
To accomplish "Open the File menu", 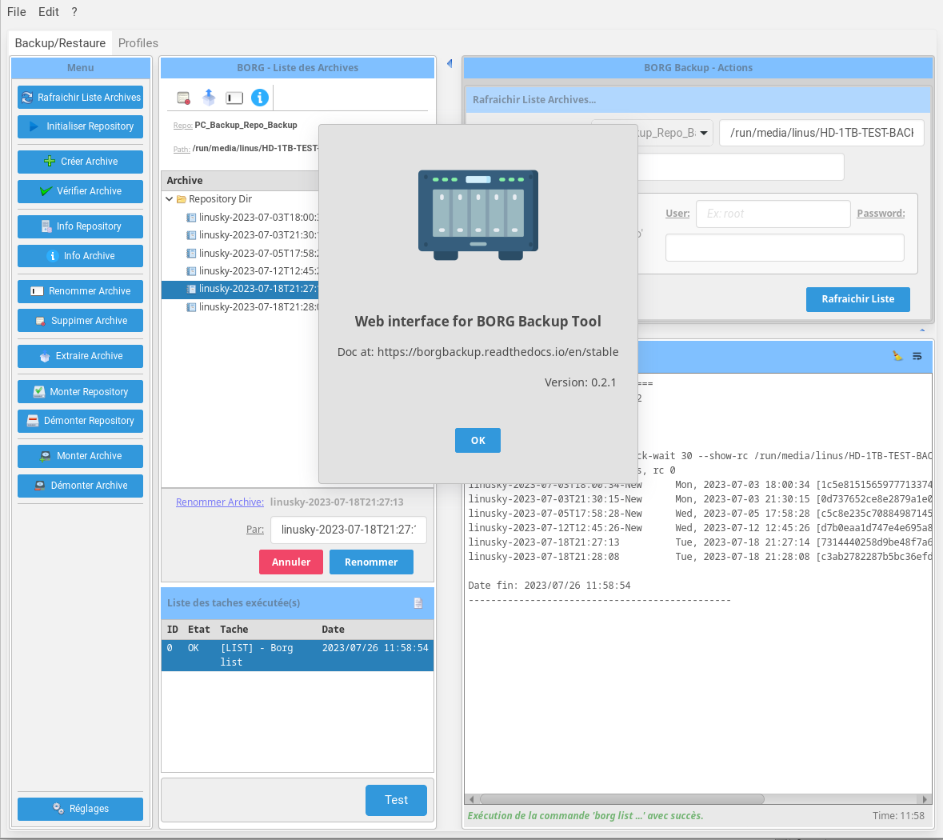I will click(16, 12).
